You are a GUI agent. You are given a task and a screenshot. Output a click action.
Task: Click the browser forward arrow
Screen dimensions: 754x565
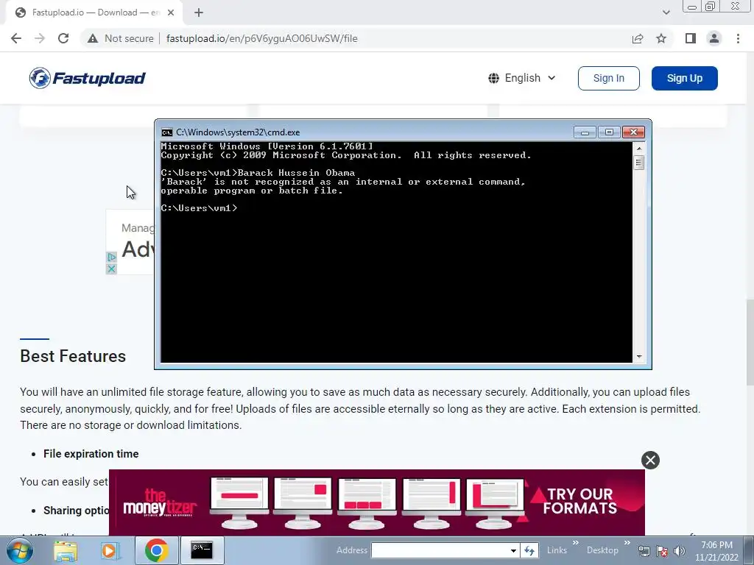(x=40, y=38)
